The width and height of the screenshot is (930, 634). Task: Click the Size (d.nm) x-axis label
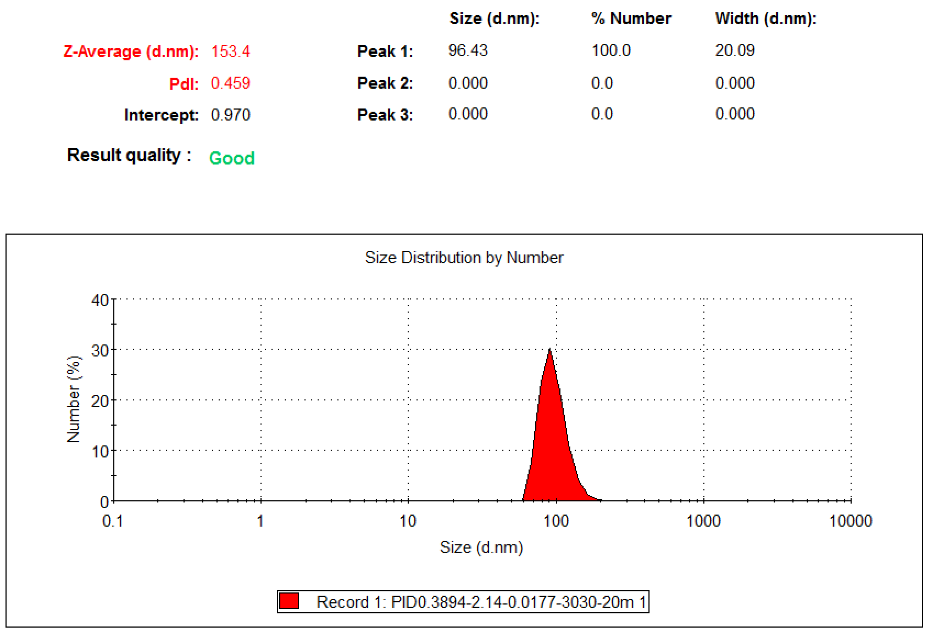[481, 547]
